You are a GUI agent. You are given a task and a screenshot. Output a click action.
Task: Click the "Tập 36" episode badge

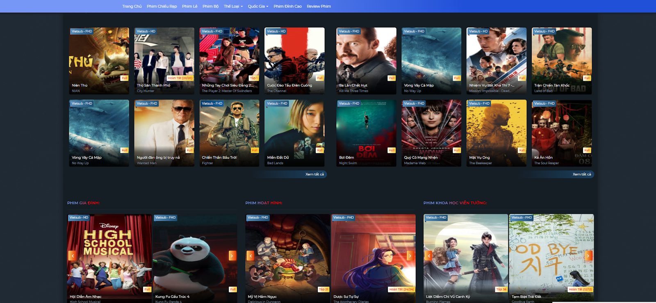[x=501, y=289]
